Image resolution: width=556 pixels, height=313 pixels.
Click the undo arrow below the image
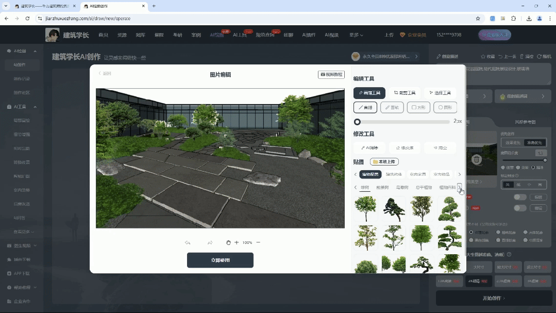pos(188,243)
